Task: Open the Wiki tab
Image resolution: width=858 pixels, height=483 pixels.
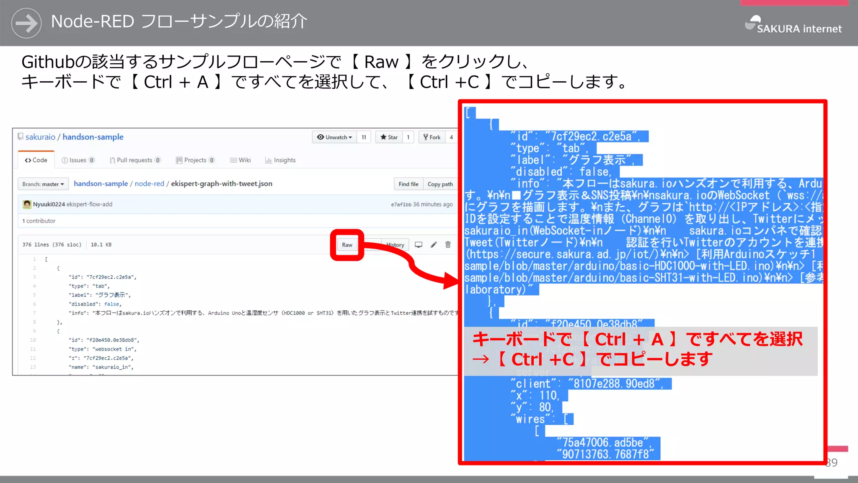Action: click(x=240, y=160)
